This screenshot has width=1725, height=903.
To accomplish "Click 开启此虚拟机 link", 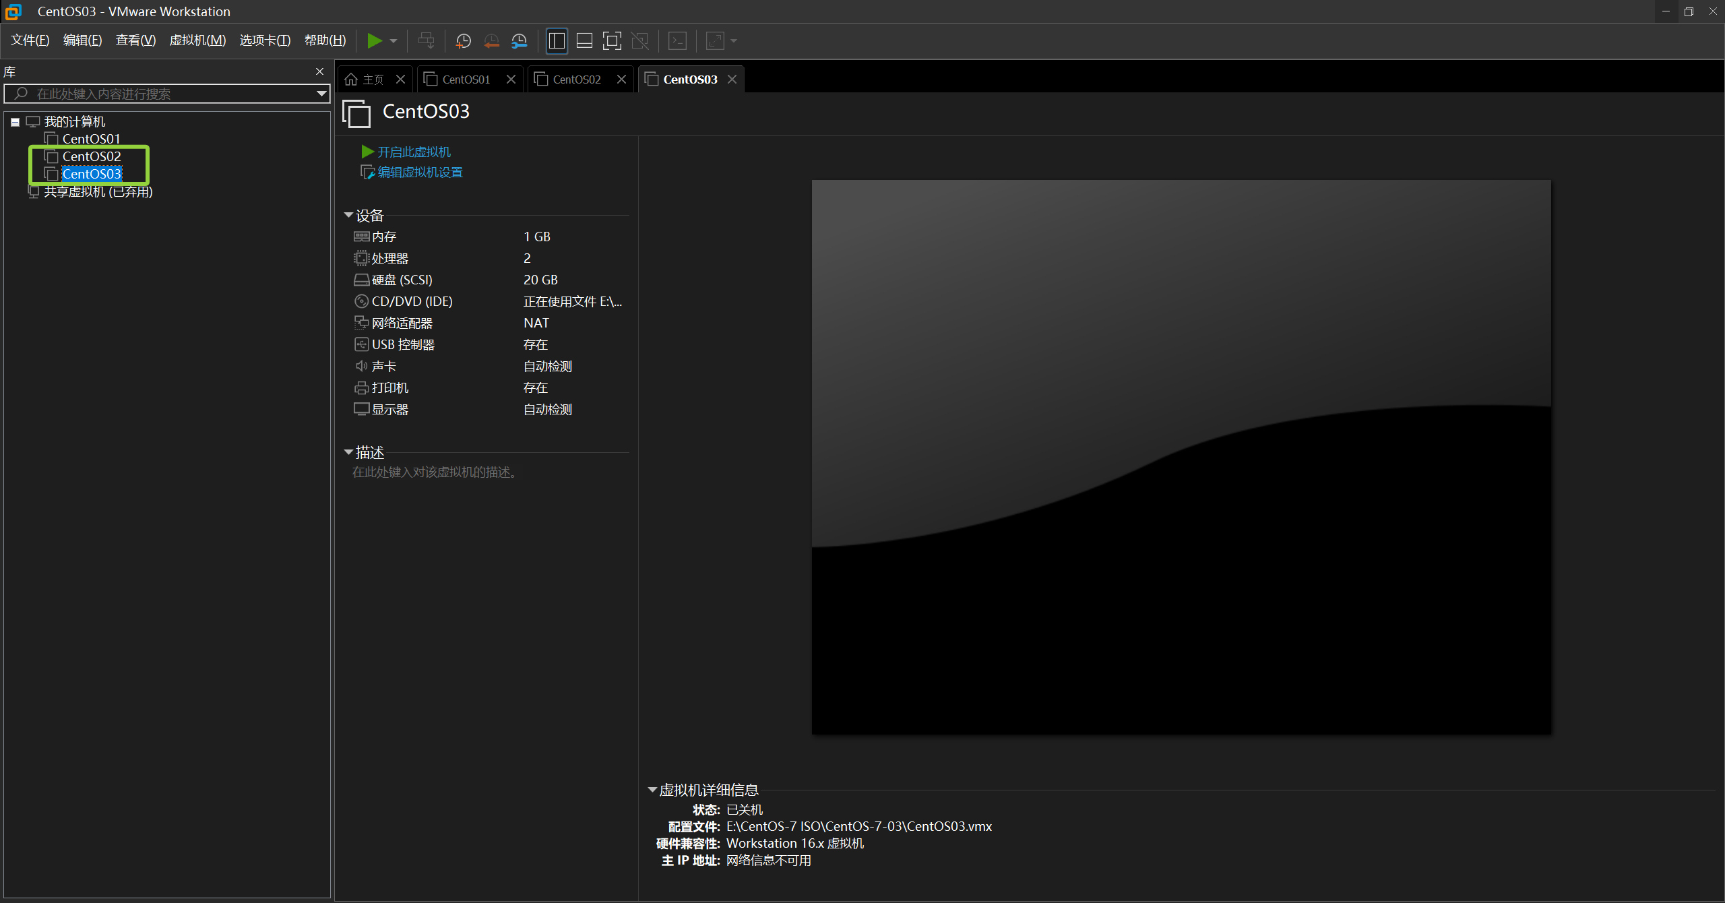I will pyautogui.click(x=414, y=152).
